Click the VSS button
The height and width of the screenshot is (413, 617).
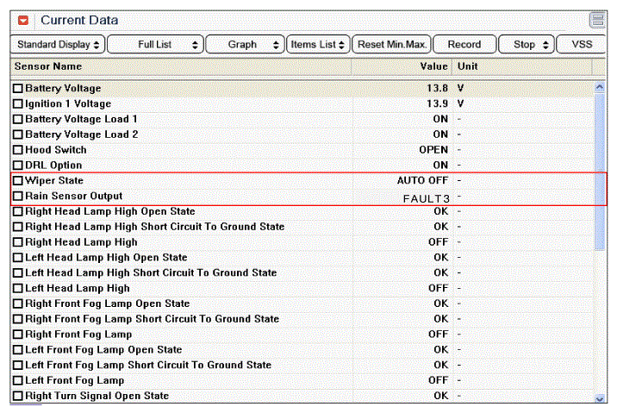click(x=582, y=44)
